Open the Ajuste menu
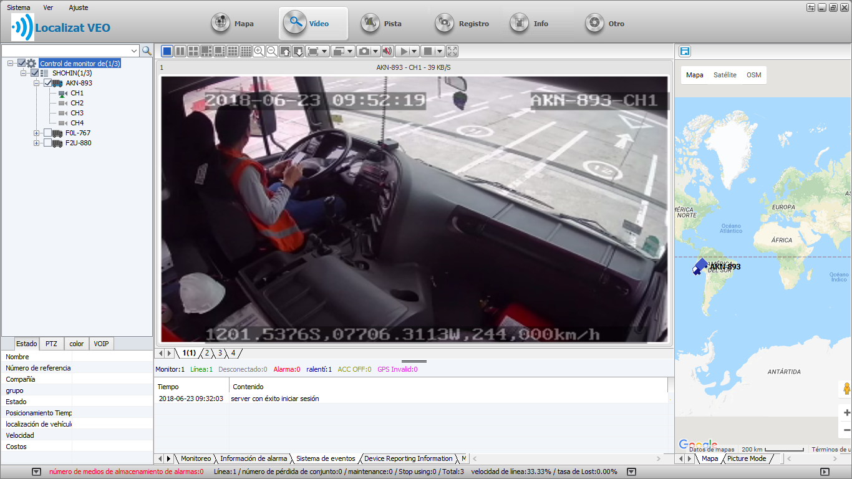Screen dimensions: 852x479 (x=79, y=7)
